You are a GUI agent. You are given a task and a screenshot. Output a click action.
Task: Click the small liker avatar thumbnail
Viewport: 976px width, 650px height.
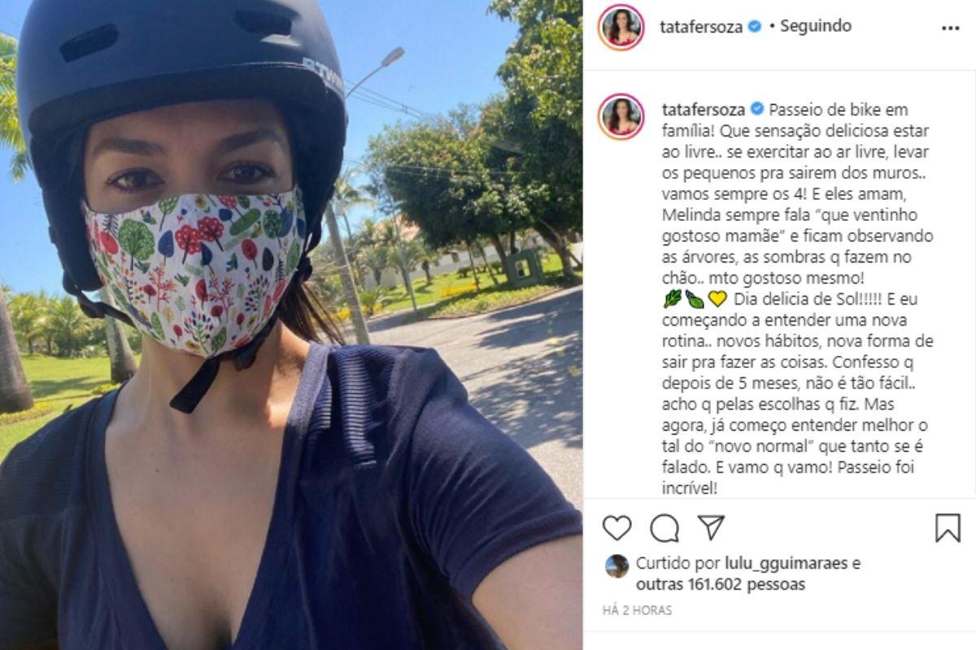[x=617, y=565]
